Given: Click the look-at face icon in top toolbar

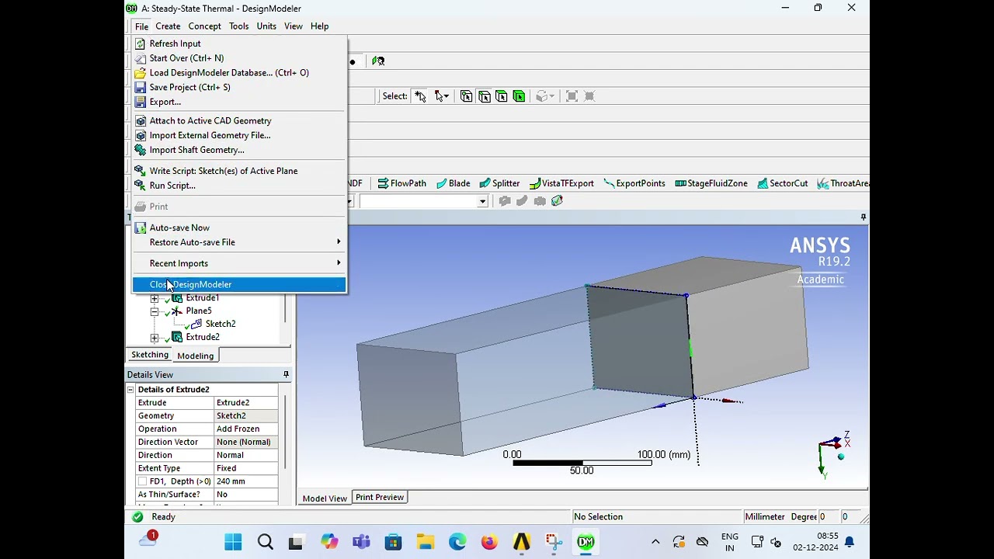Looking at the screenshot, I should click(378, 61).
